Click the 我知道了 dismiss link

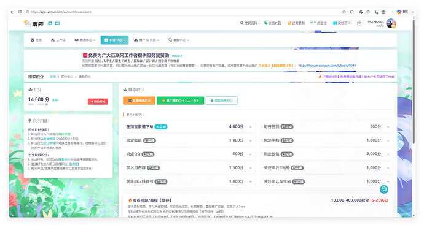(x=178, y=56)
